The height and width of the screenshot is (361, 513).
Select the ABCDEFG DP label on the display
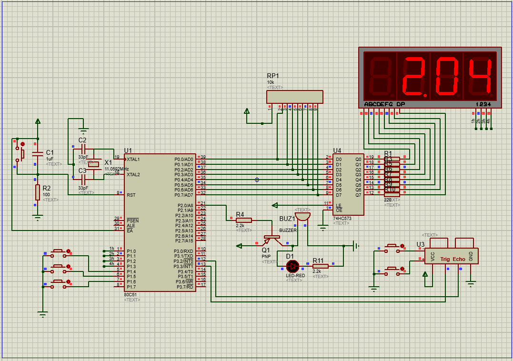384,104
